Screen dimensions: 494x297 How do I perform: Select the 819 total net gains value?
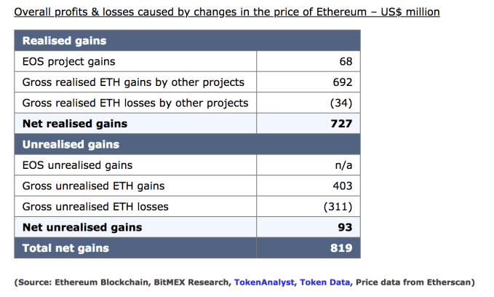coord(341,248)
